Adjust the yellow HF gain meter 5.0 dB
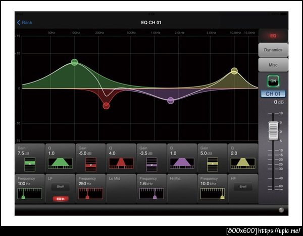The image size is (303, 236). [x=213, y=165]
